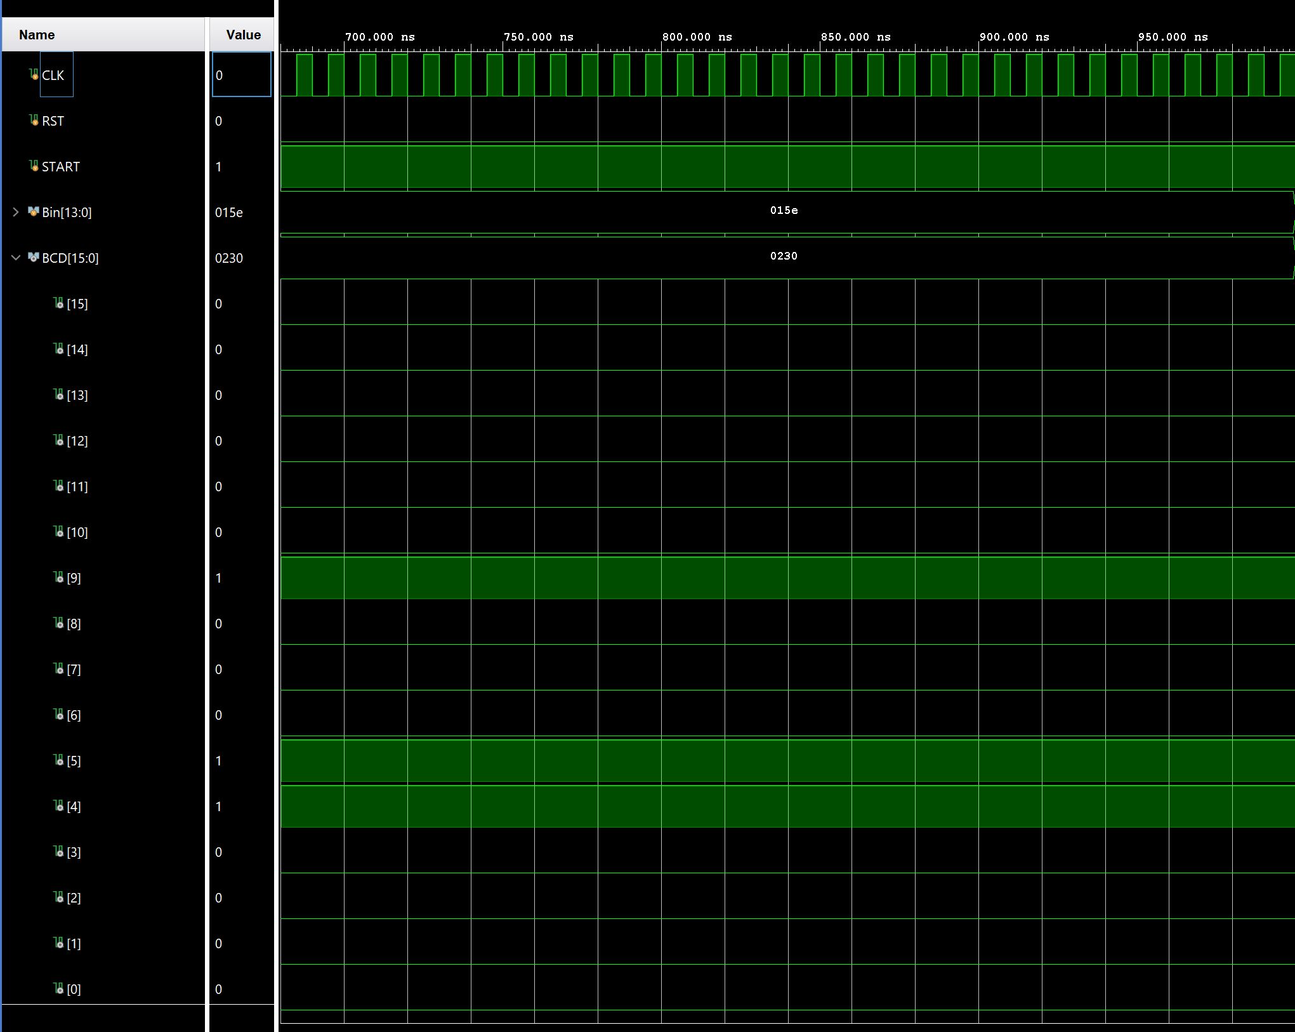Click the RST input signal icon
Image resolution: width=1295 pixels, height=1032 pixels.
(33, 121)
